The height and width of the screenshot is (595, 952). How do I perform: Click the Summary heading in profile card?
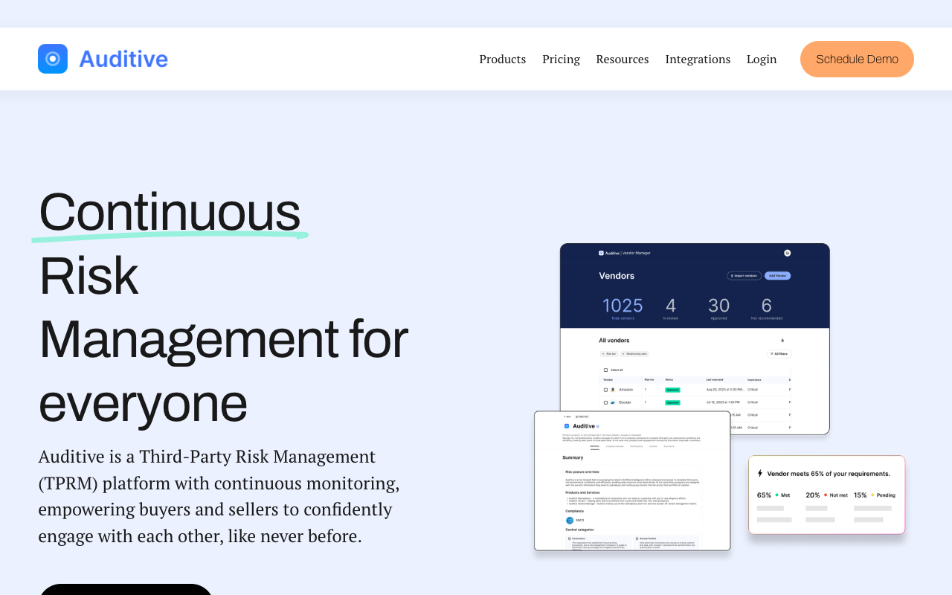click(x=573, y=457)
